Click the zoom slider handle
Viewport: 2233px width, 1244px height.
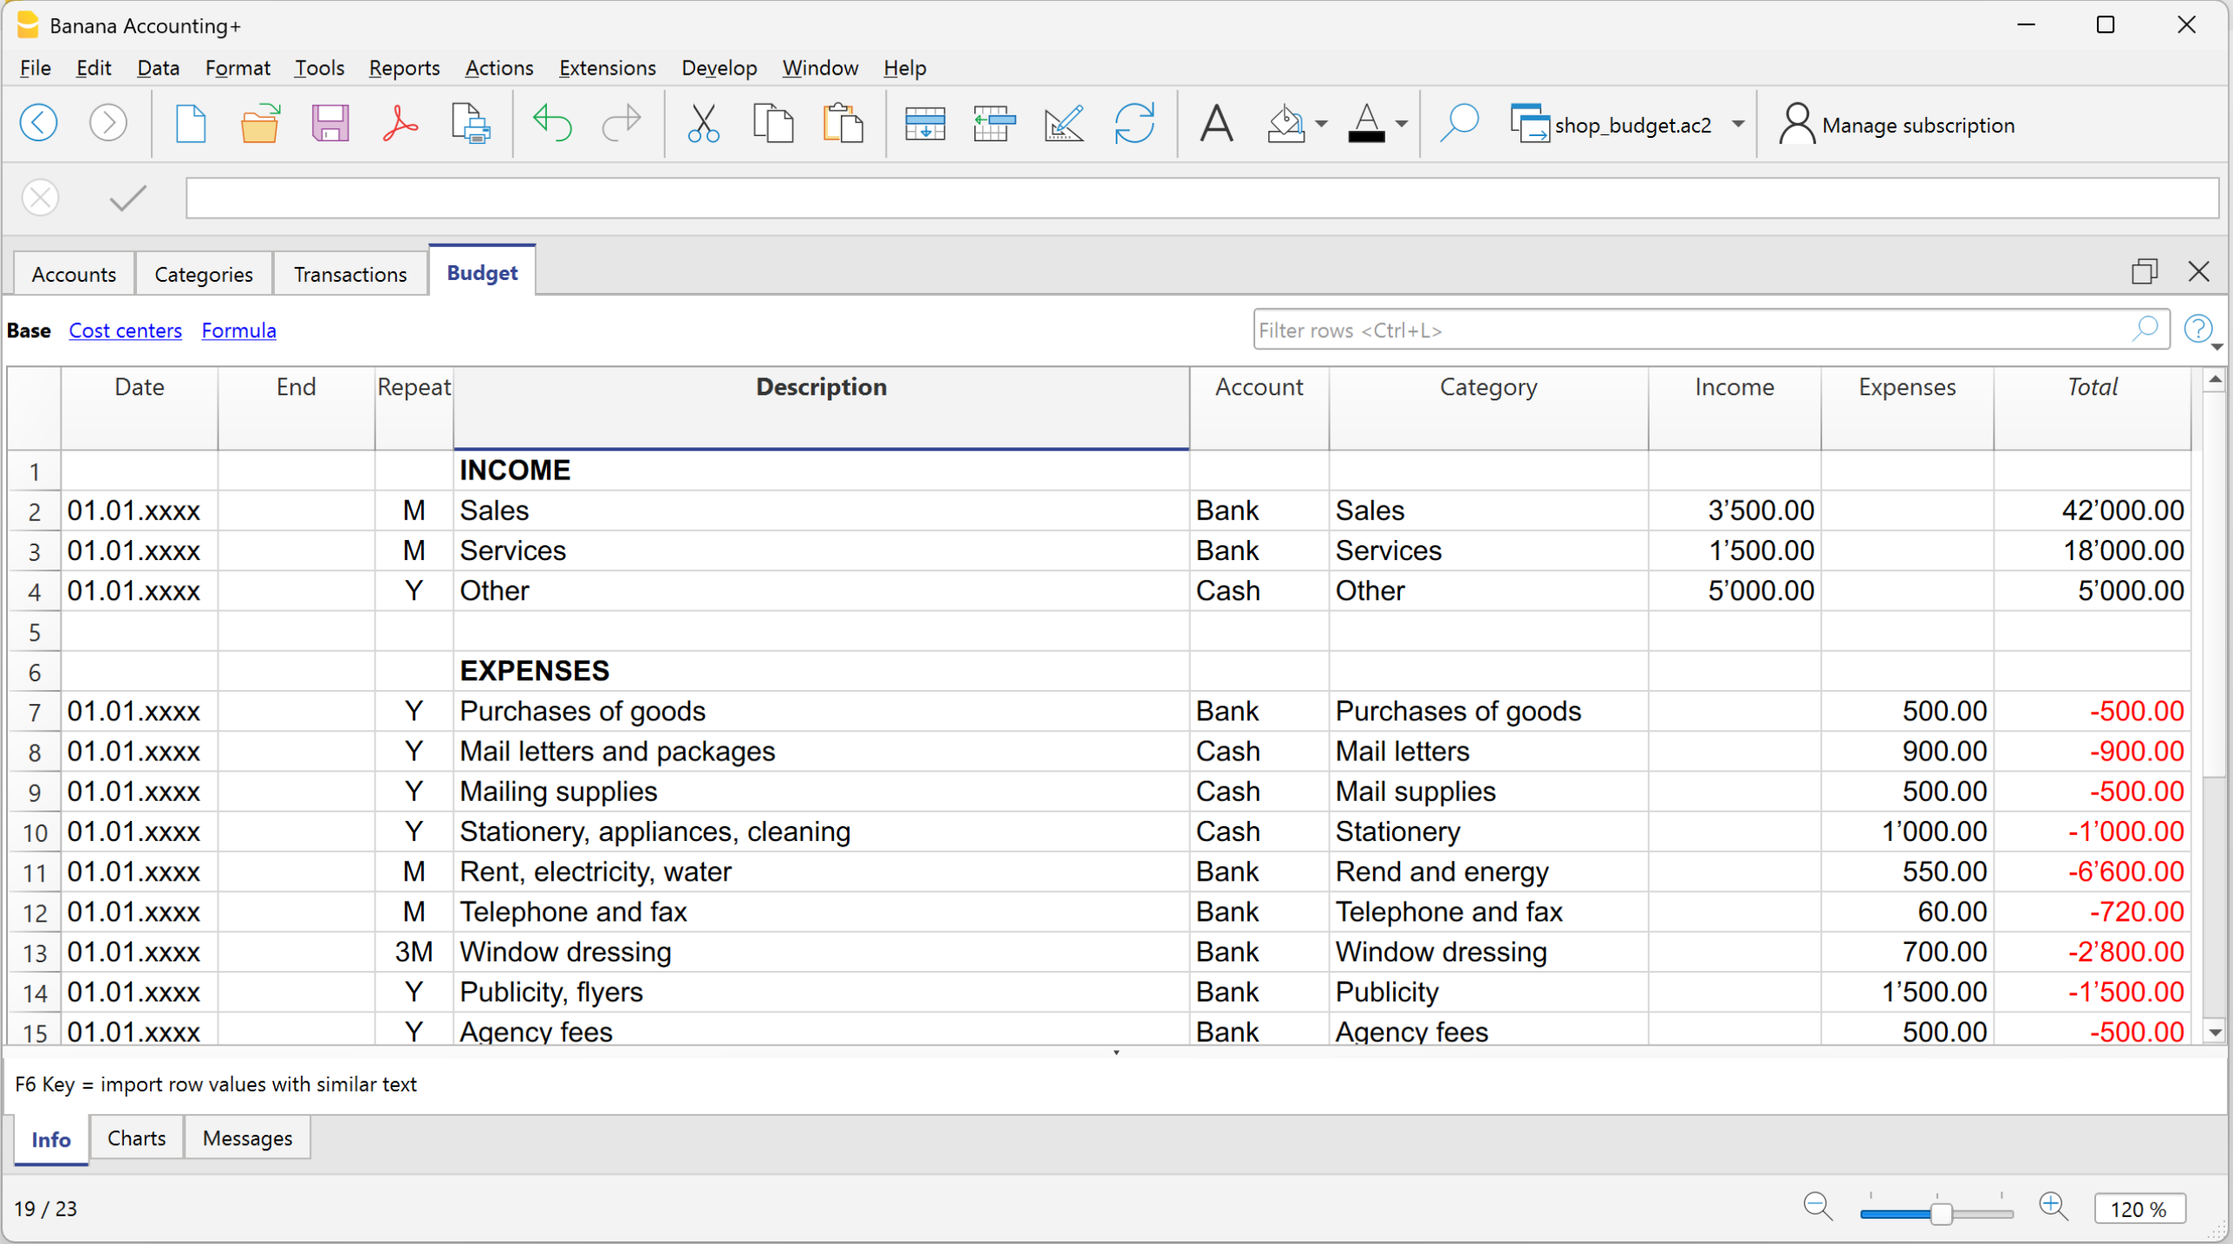coord(1942,1214)
